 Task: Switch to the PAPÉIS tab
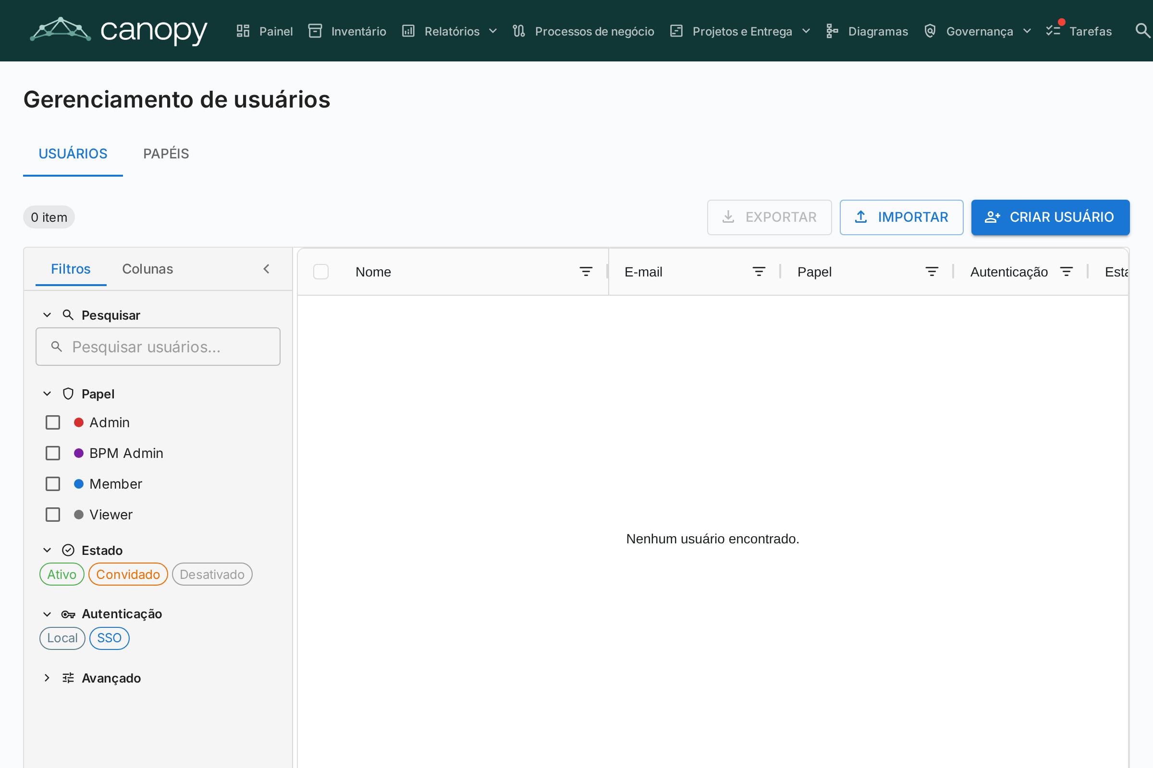pyautogui.click(x=166, y=154)
